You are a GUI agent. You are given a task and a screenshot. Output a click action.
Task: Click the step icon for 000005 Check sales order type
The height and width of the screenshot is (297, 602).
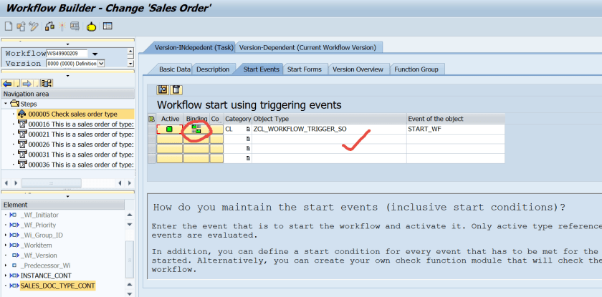click(22, 114)
